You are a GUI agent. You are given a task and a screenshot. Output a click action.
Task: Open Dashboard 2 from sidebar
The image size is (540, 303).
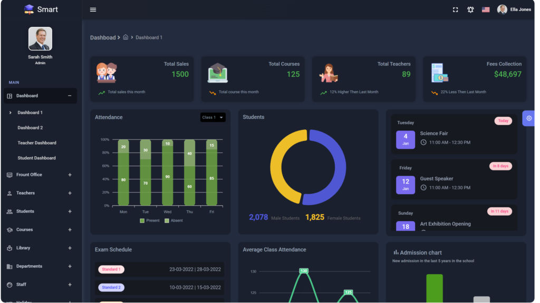click(x=30, y=128)
